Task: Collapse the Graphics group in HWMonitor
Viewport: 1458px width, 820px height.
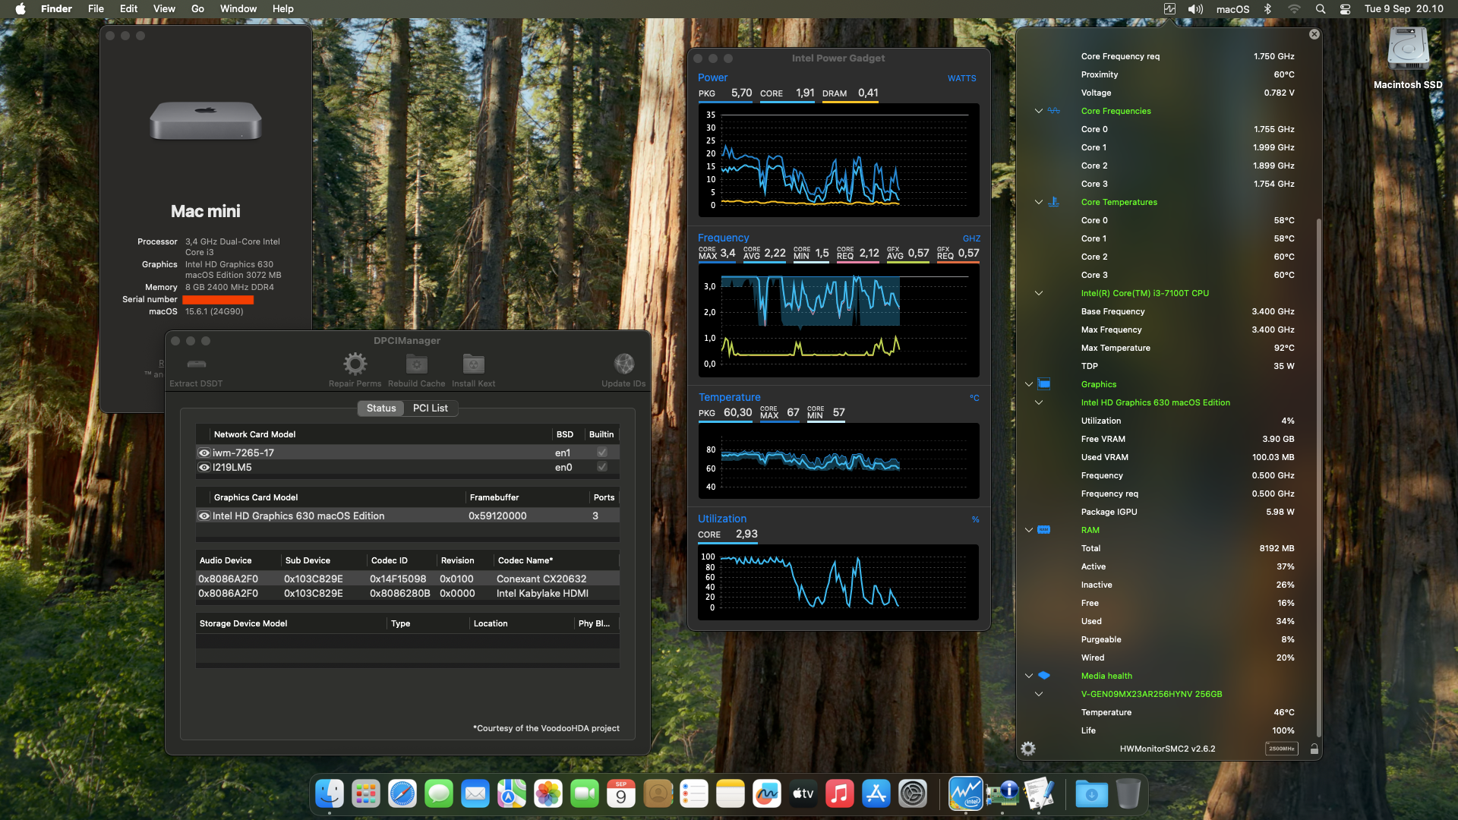Action: pyautogui.click(x=1029, y=384)
